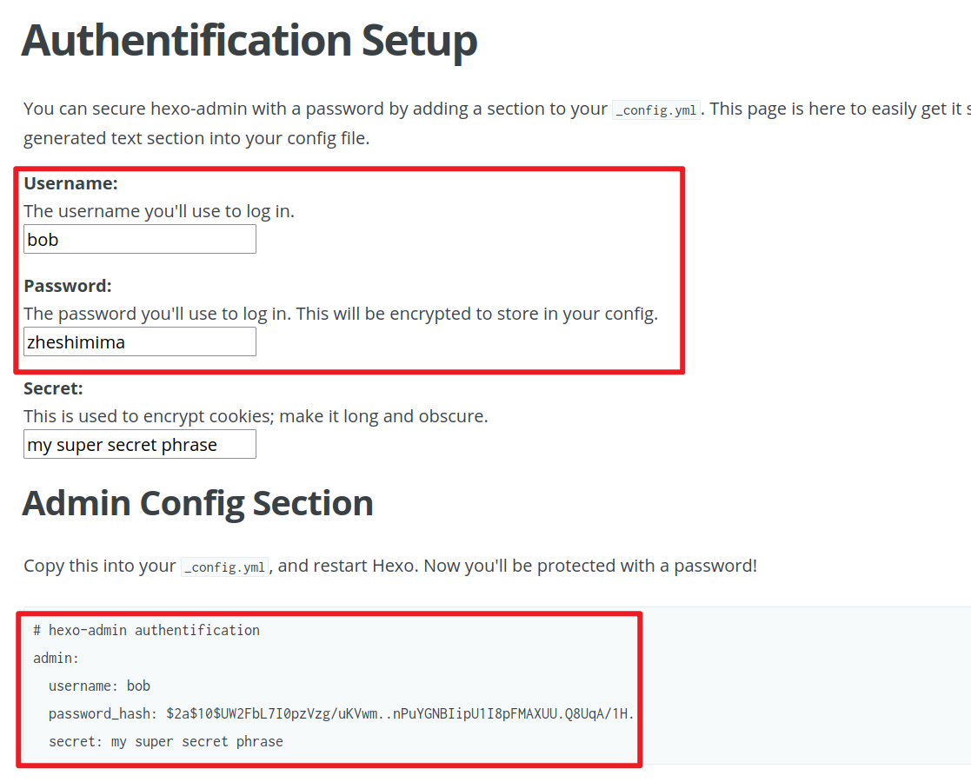The width and height of the screenshot is (971, 782).
Task: Click the admin: line in code block
Action: [x=57, y=658]
